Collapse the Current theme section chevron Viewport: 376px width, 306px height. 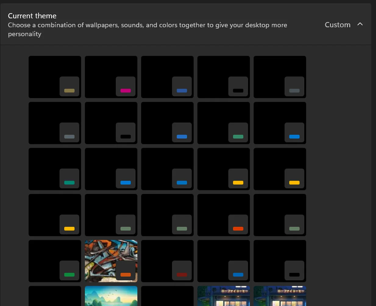pos(360,24)
